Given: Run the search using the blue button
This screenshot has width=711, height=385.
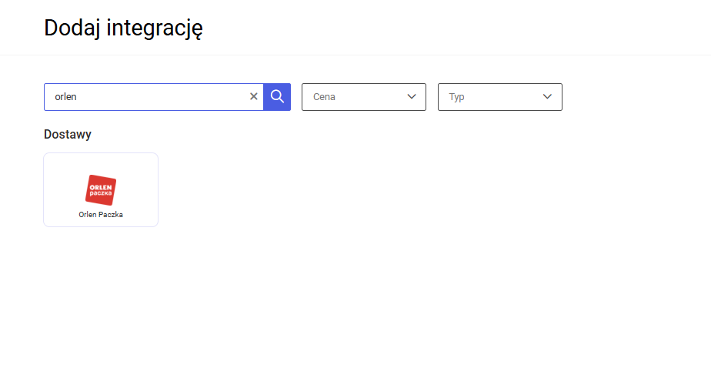Looking at the screenshot, I should point(277,97).
